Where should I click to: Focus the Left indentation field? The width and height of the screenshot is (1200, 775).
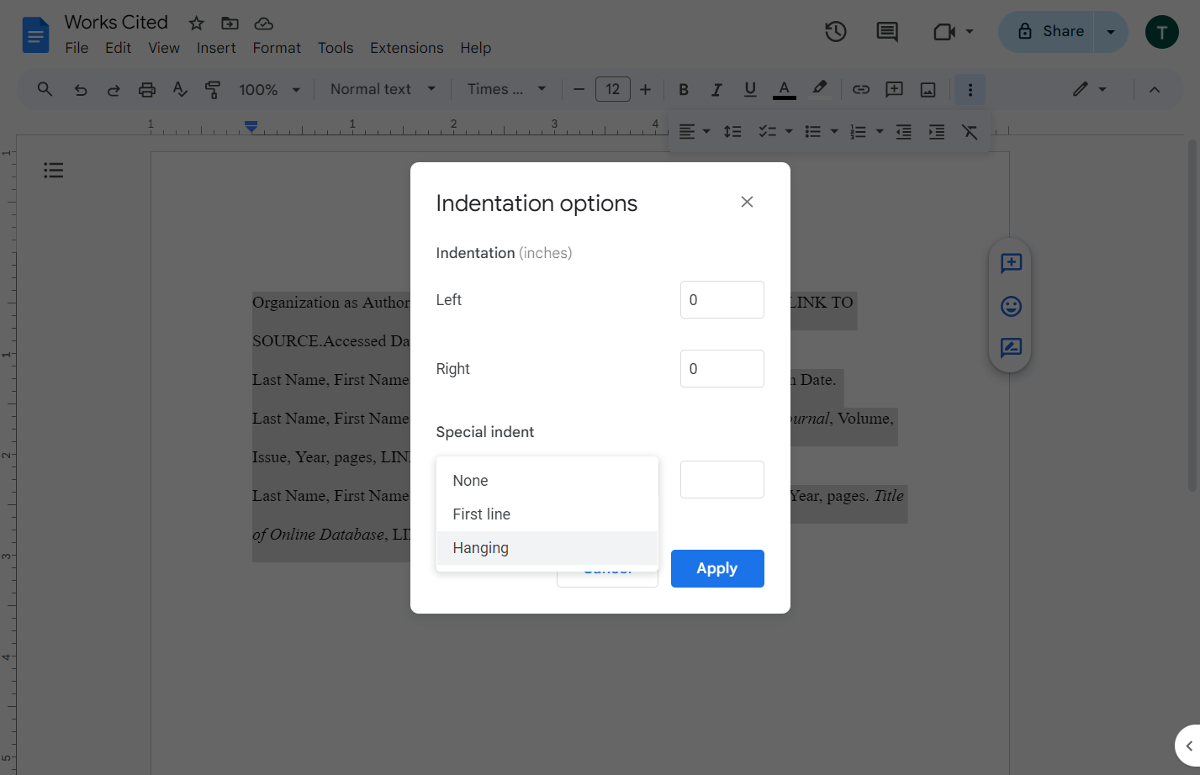pyautogui.click(x=722, y=300)
